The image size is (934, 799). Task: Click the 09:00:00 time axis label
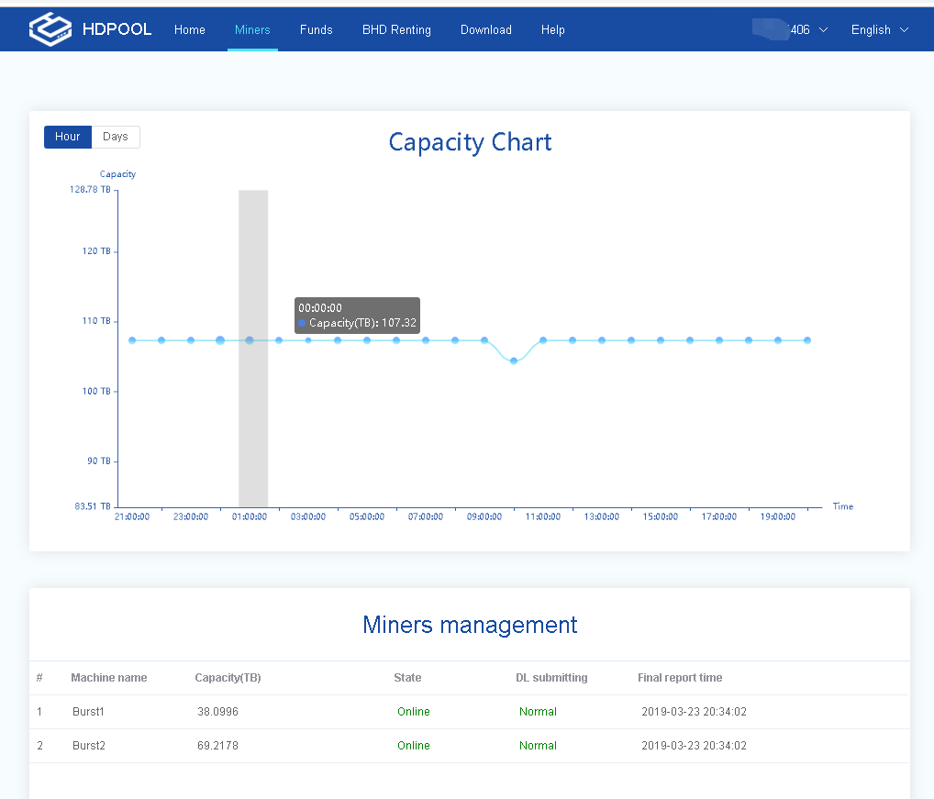(x=484, y=516)
